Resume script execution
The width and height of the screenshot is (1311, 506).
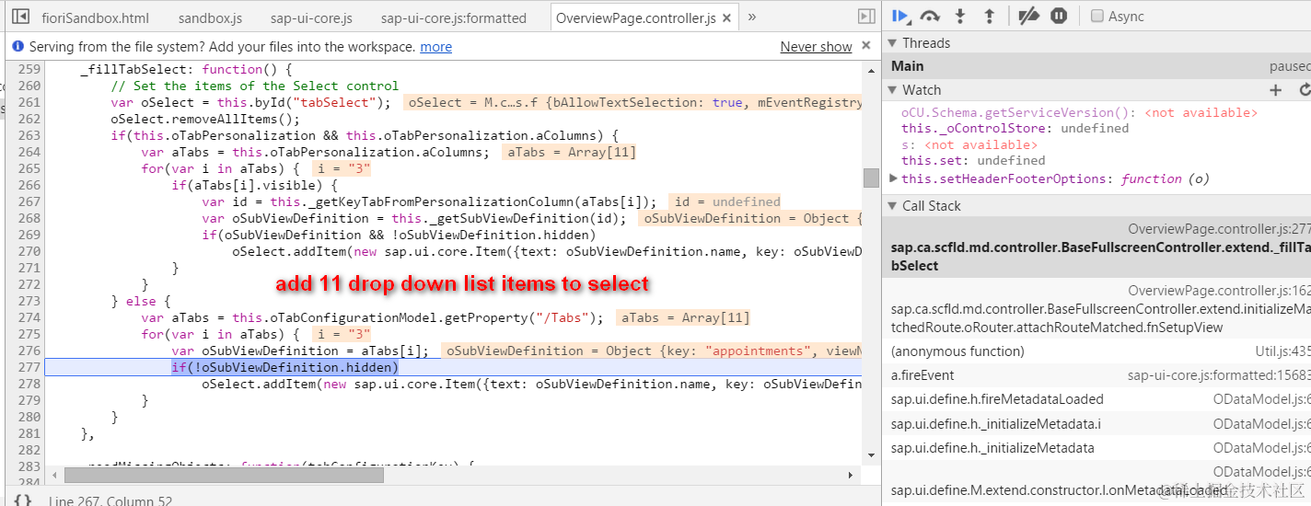tap(901, 16)
